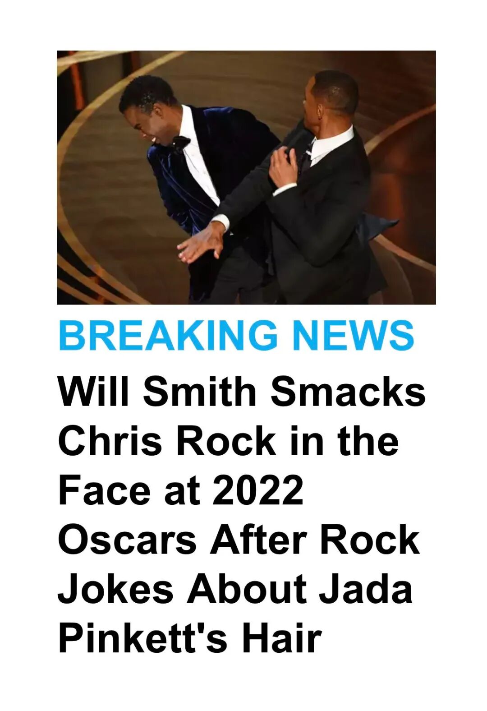Click the BREAKING NEWS label
Viewport: 487px width, 711px height.
(236, 336)
